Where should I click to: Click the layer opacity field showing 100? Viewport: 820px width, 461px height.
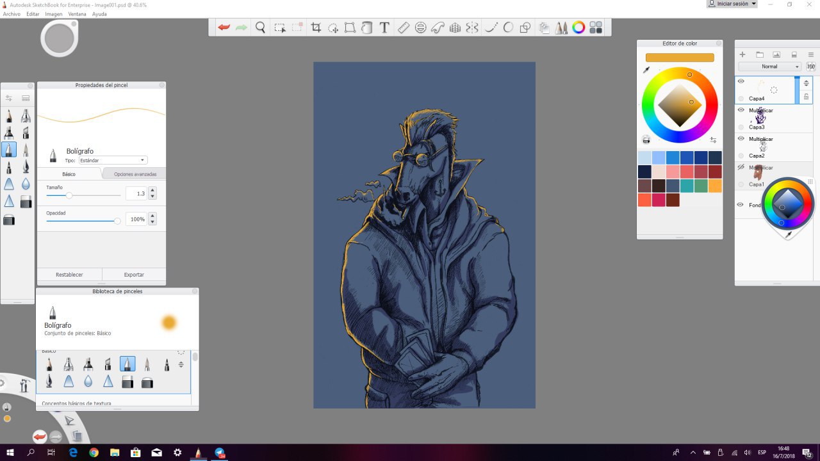(x=810, y=67)
